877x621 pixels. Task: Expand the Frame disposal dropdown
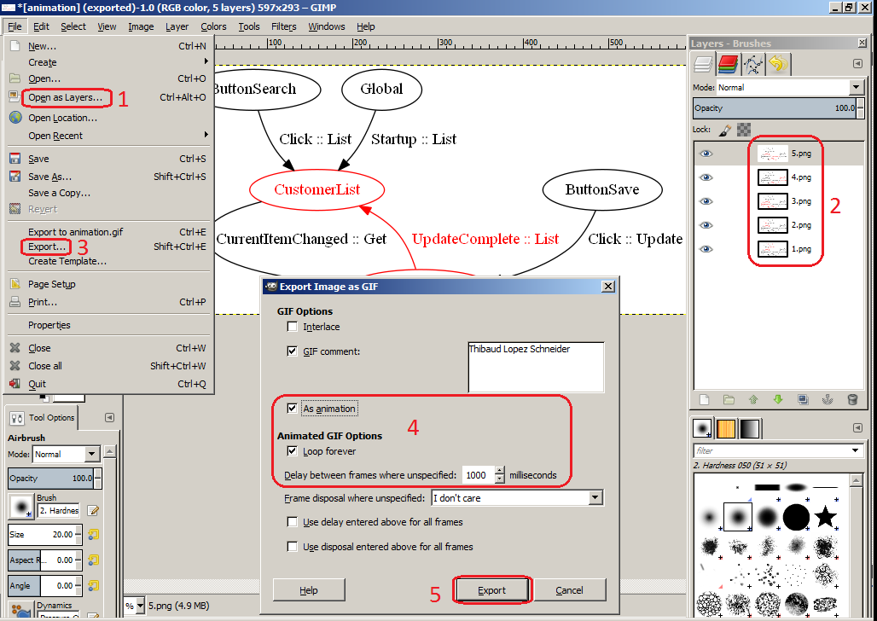coord(595,498)
